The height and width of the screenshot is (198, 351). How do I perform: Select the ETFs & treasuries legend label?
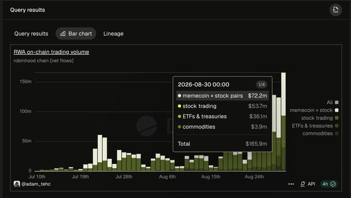point(312,126)
